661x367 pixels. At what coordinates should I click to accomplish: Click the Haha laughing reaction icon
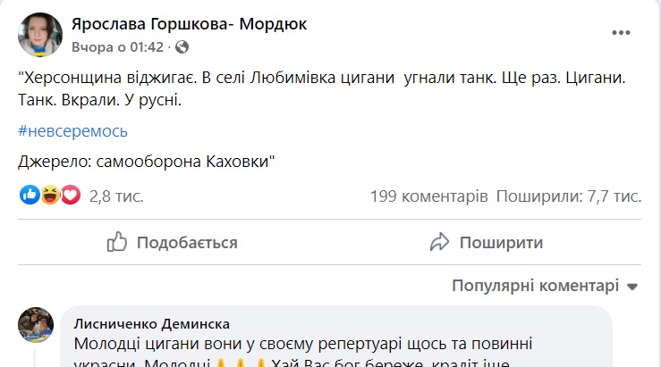pos(50,195)
